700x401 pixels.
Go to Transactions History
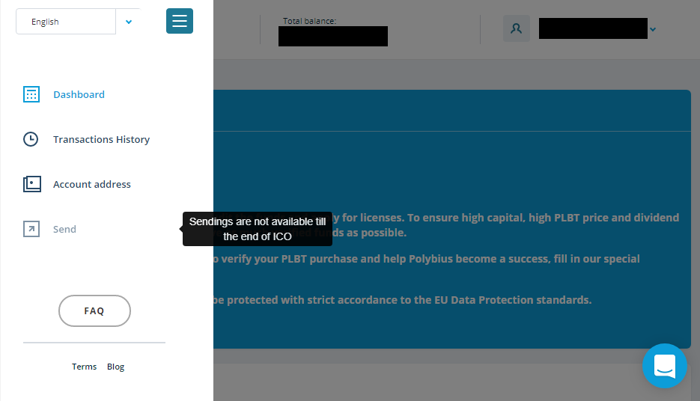[x=101, y=139]
